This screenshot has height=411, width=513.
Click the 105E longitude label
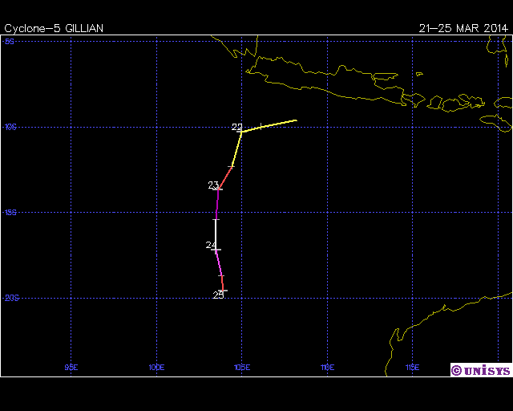click(x=241, y=368)
